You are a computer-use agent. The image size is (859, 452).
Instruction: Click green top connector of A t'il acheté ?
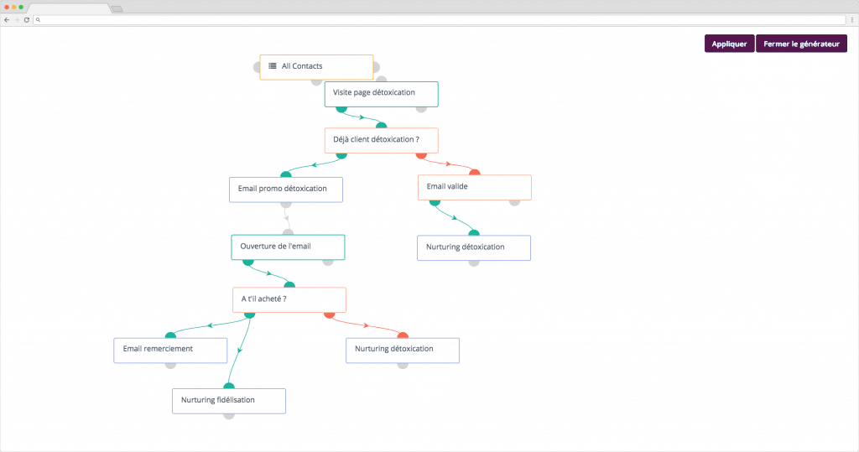coord(289,284)
